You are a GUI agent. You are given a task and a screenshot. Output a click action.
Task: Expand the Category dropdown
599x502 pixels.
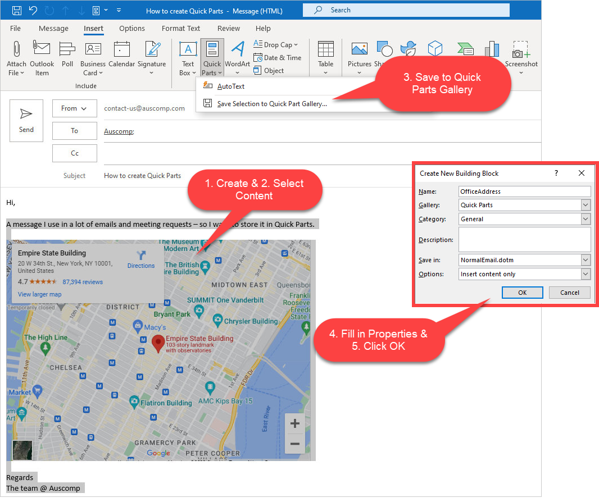click(586, 219)
